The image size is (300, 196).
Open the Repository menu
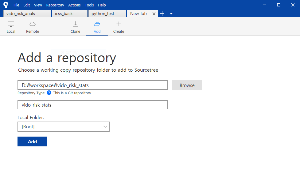[x=55, y=5]
